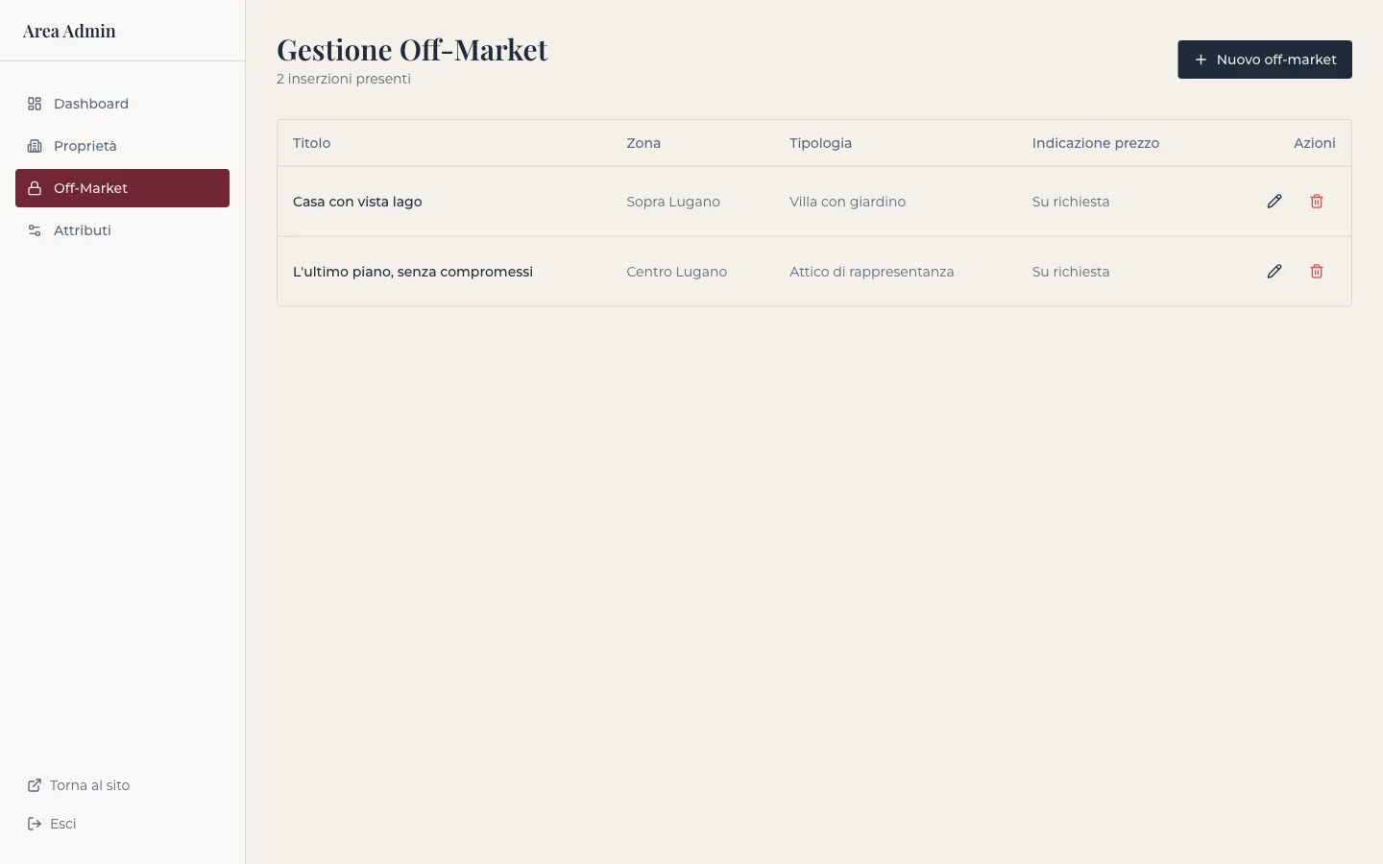The width and height of the screenshot is (1383, 864).
Task: Click the Villa con giardino cell
Action: point(848,202)
